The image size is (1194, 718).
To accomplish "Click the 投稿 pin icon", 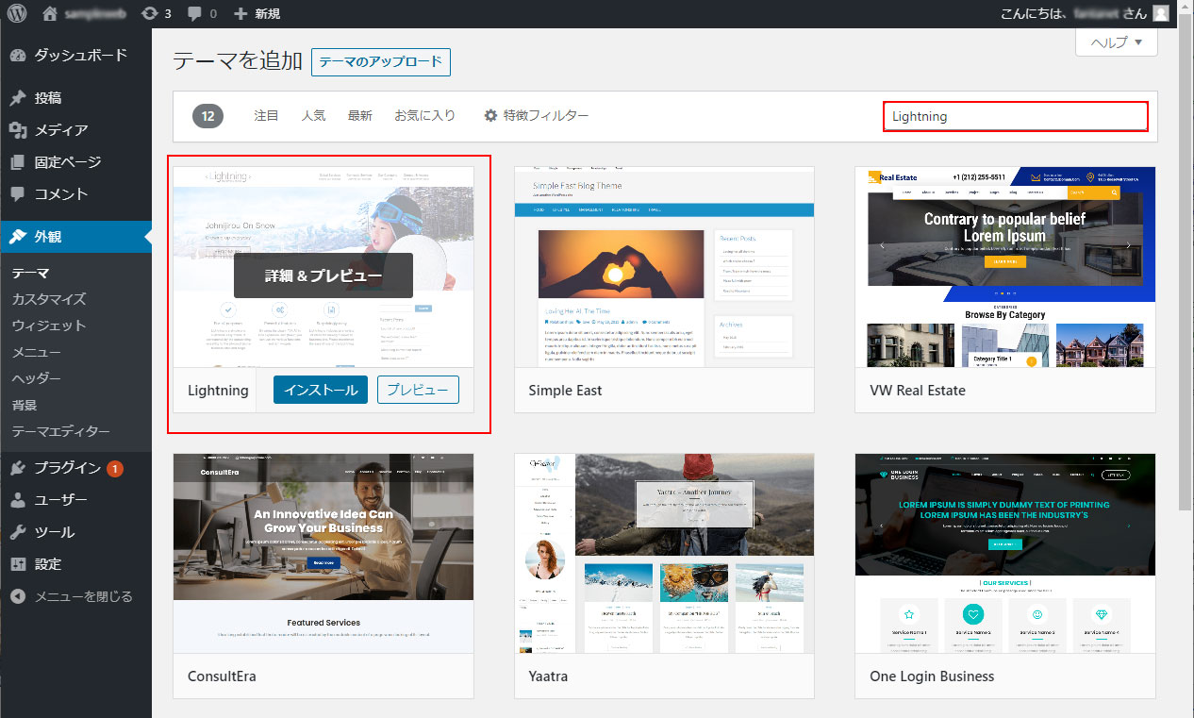I will [17, 98].
